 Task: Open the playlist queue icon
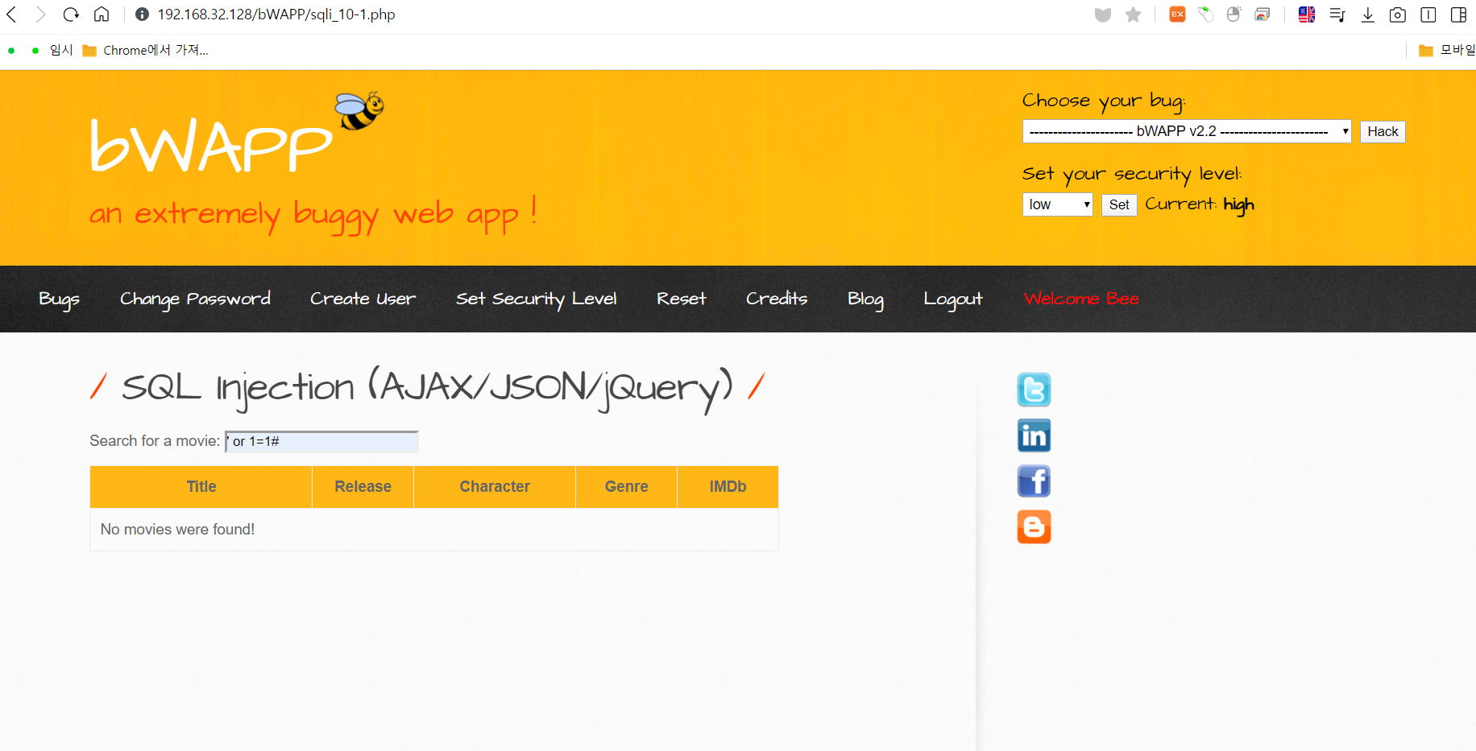(x=1337, y=14)
